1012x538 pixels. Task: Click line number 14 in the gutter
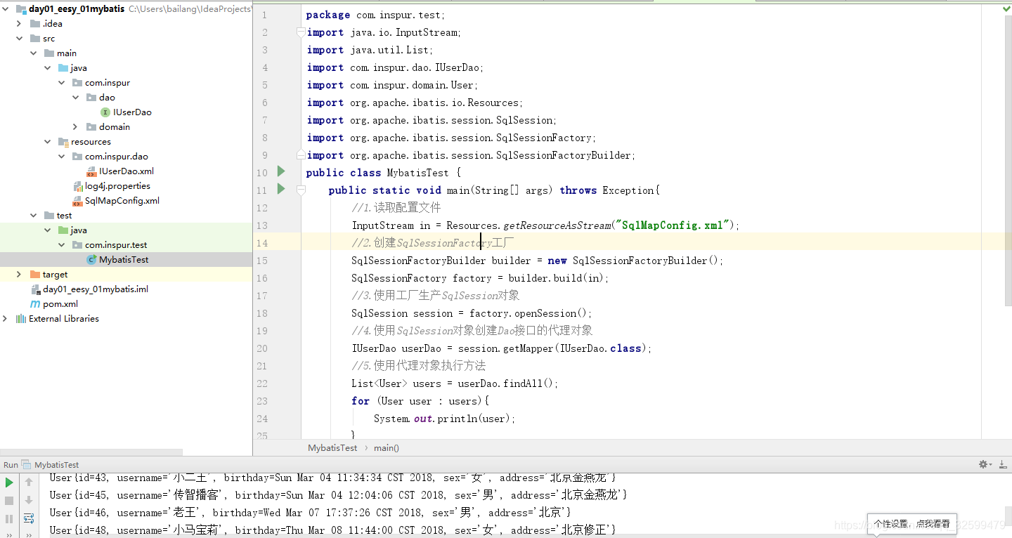click(x=262, y=243)
